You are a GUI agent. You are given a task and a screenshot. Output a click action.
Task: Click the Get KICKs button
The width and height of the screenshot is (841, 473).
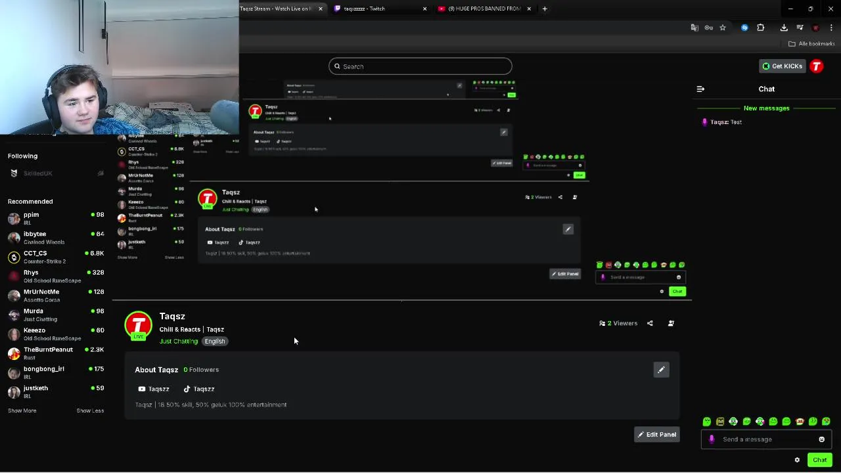coord(782,66)
